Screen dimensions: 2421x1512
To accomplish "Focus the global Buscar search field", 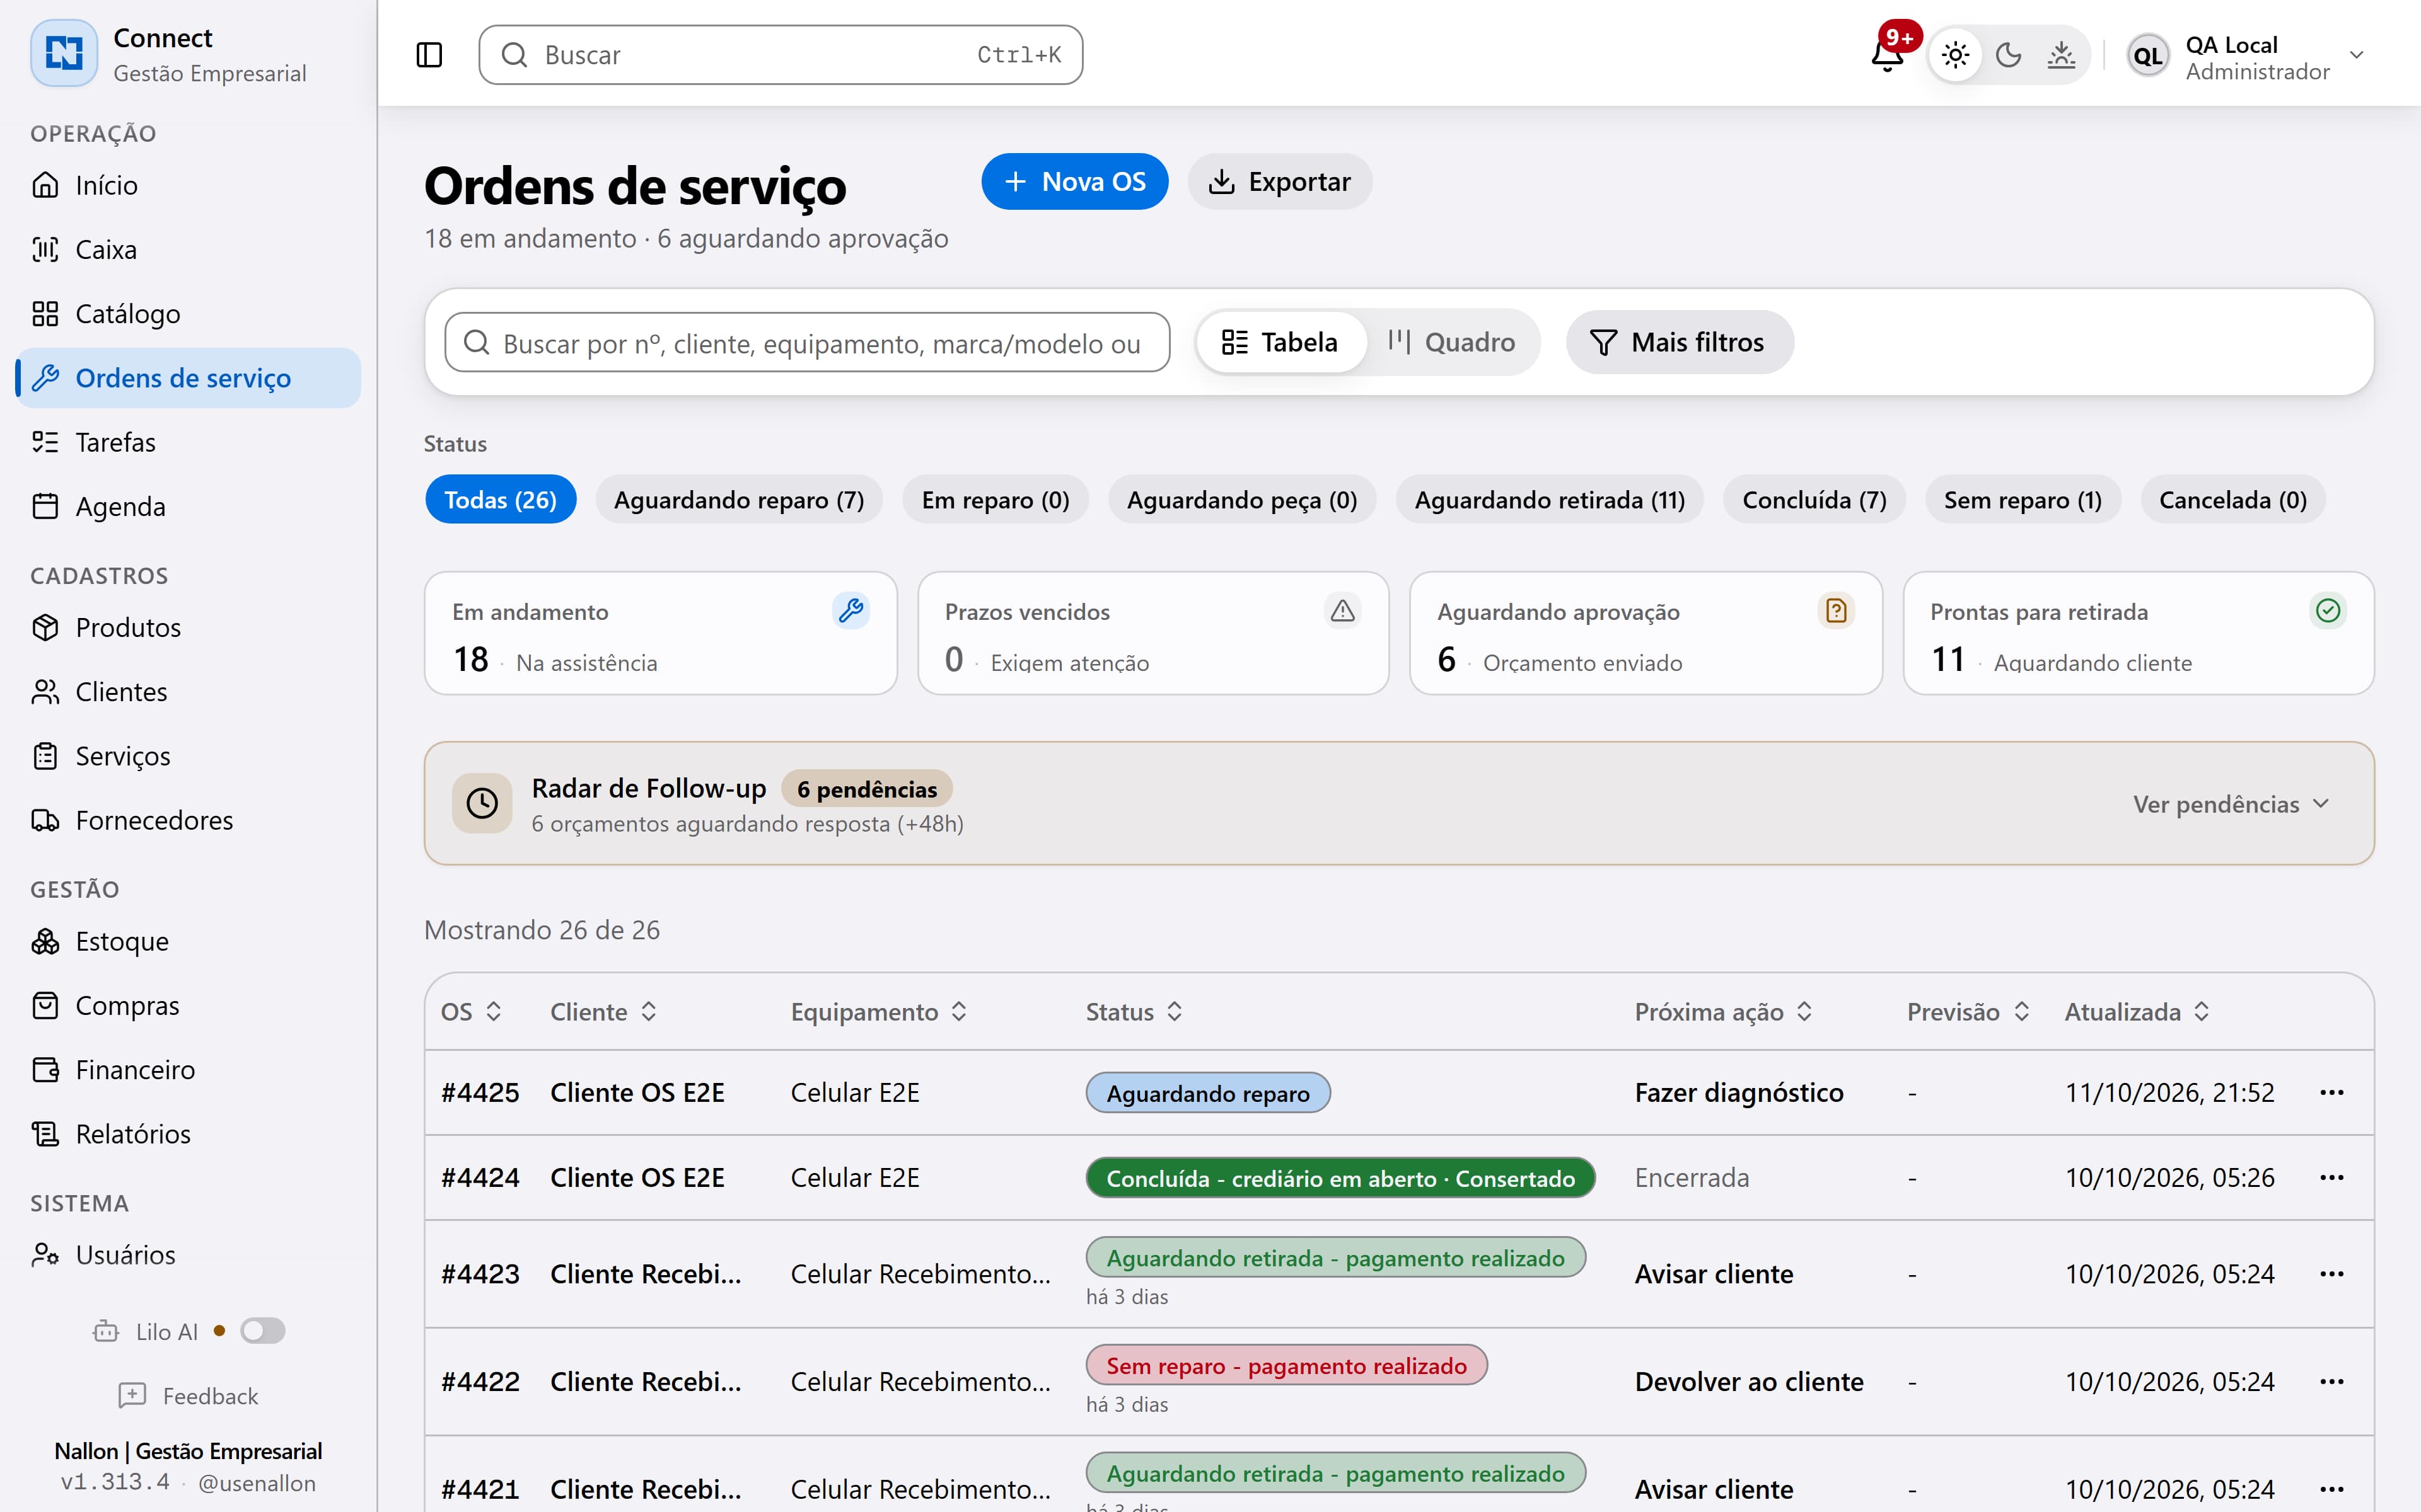I will click(x=781, y=55).
